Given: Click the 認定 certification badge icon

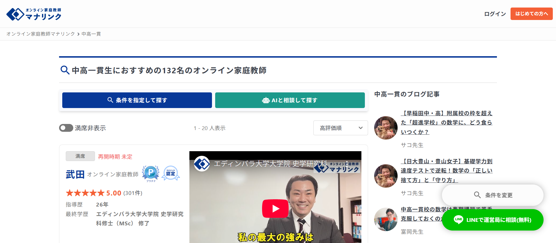Looking at the screenshot, I should tap(171, 173).
